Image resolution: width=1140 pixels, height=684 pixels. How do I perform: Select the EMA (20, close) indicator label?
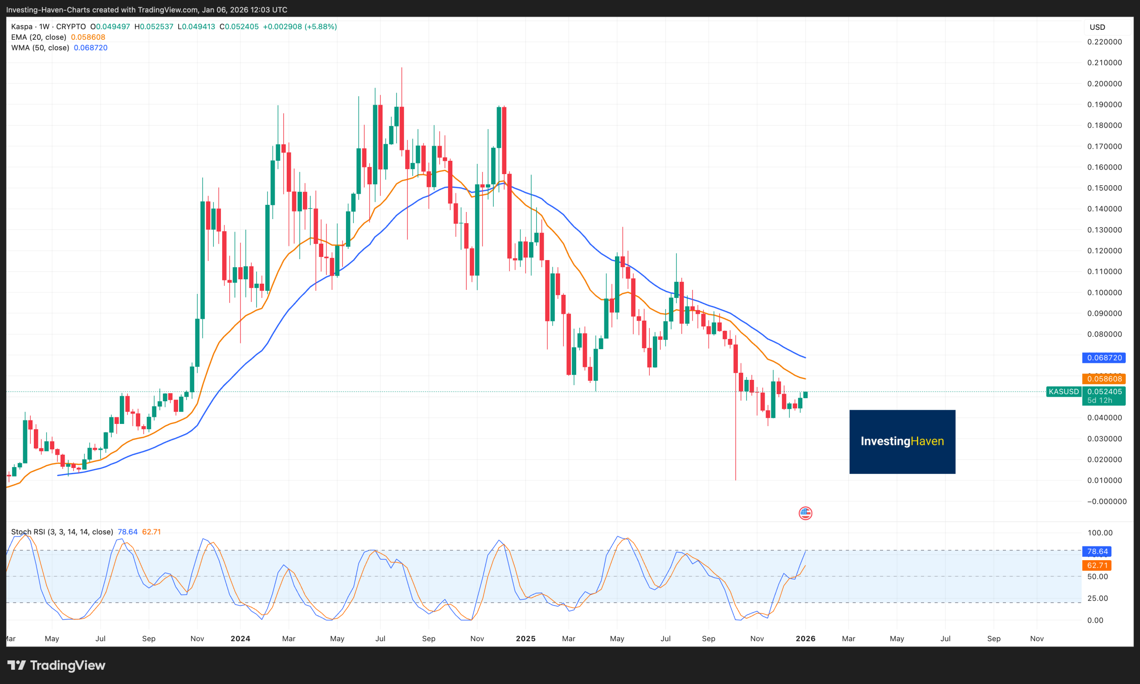pos(39,37)
